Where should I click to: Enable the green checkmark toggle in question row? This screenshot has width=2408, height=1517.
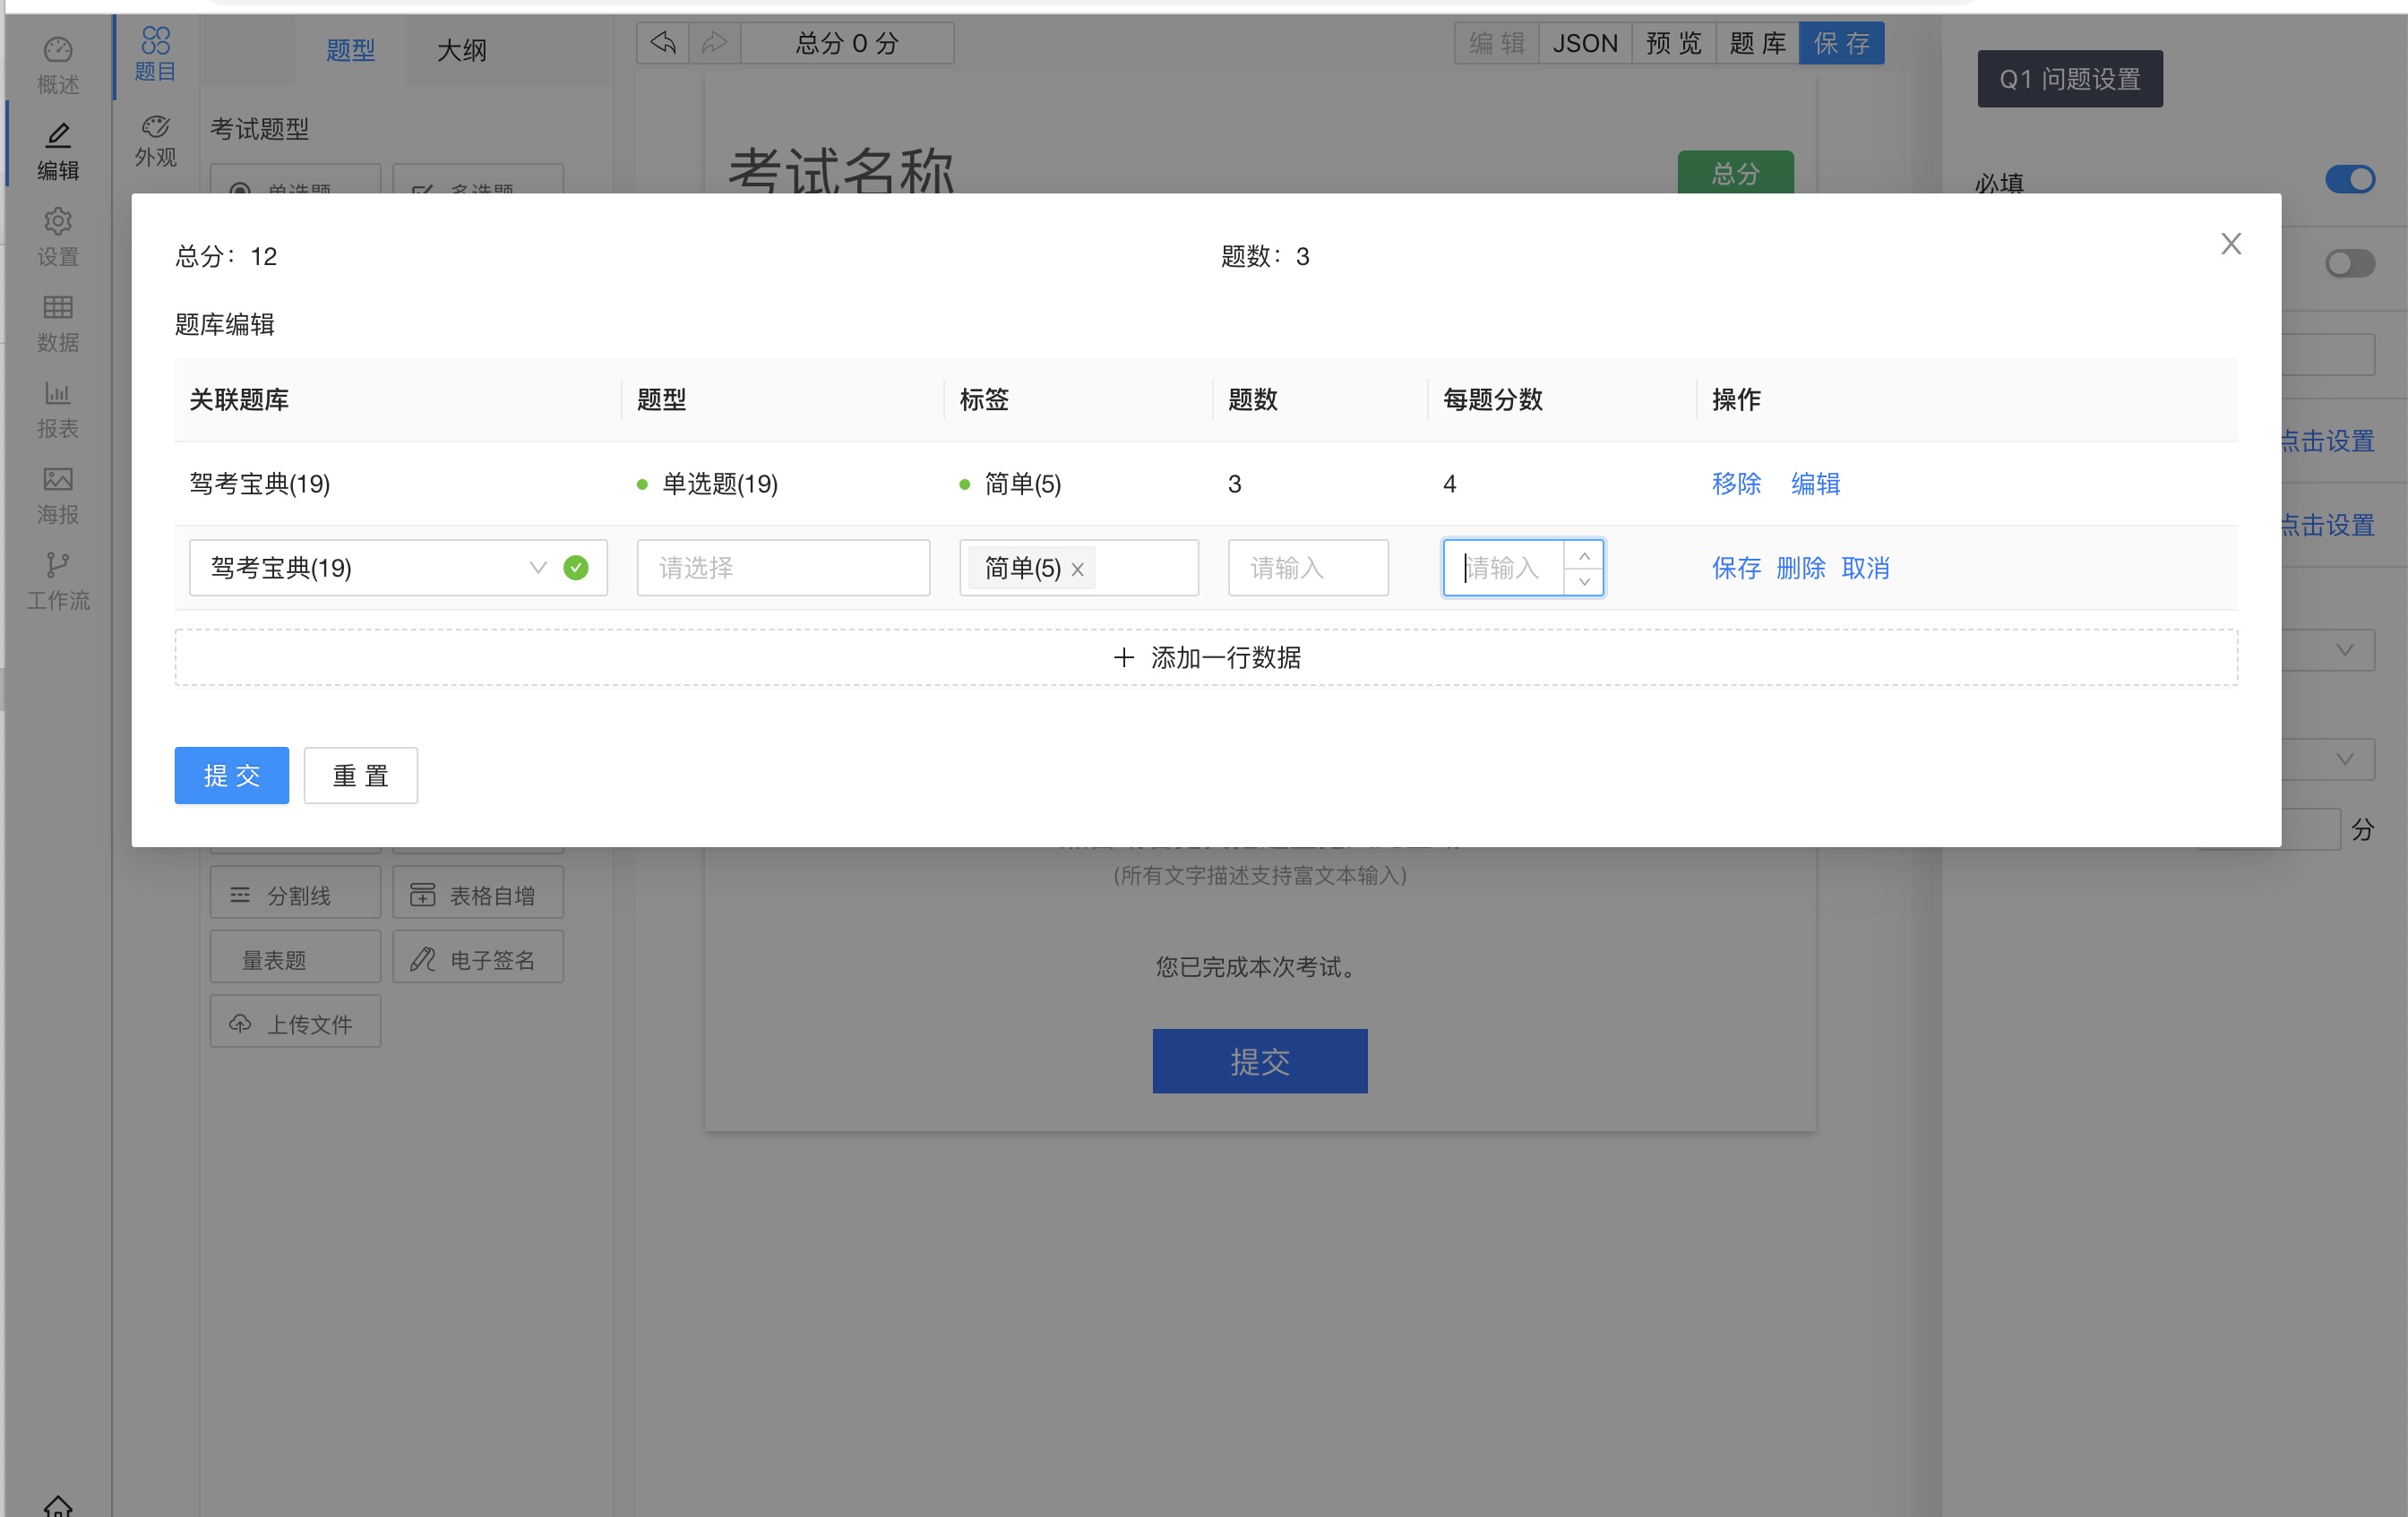[x=575, y=566]
